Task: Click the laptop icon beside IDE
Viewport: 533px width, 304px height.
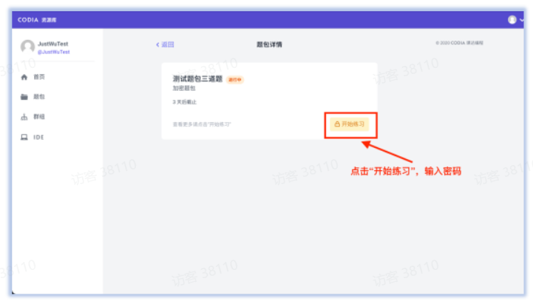Action: coord(24,137)
